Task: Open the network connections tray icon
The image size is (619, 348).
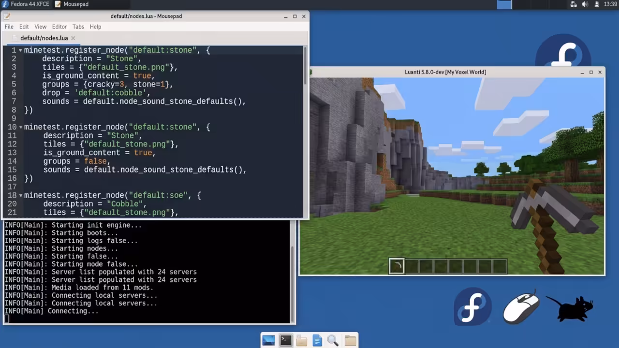Action: pyautogui.click(x=574, y=4)
